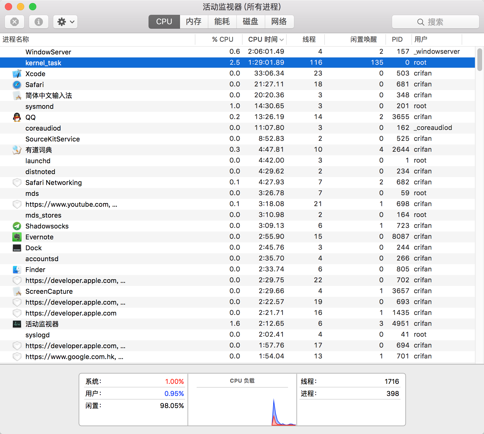The image size is (484, 434).
Task: Sort by 闲置唤醒 column header
Action: (355, 40)
